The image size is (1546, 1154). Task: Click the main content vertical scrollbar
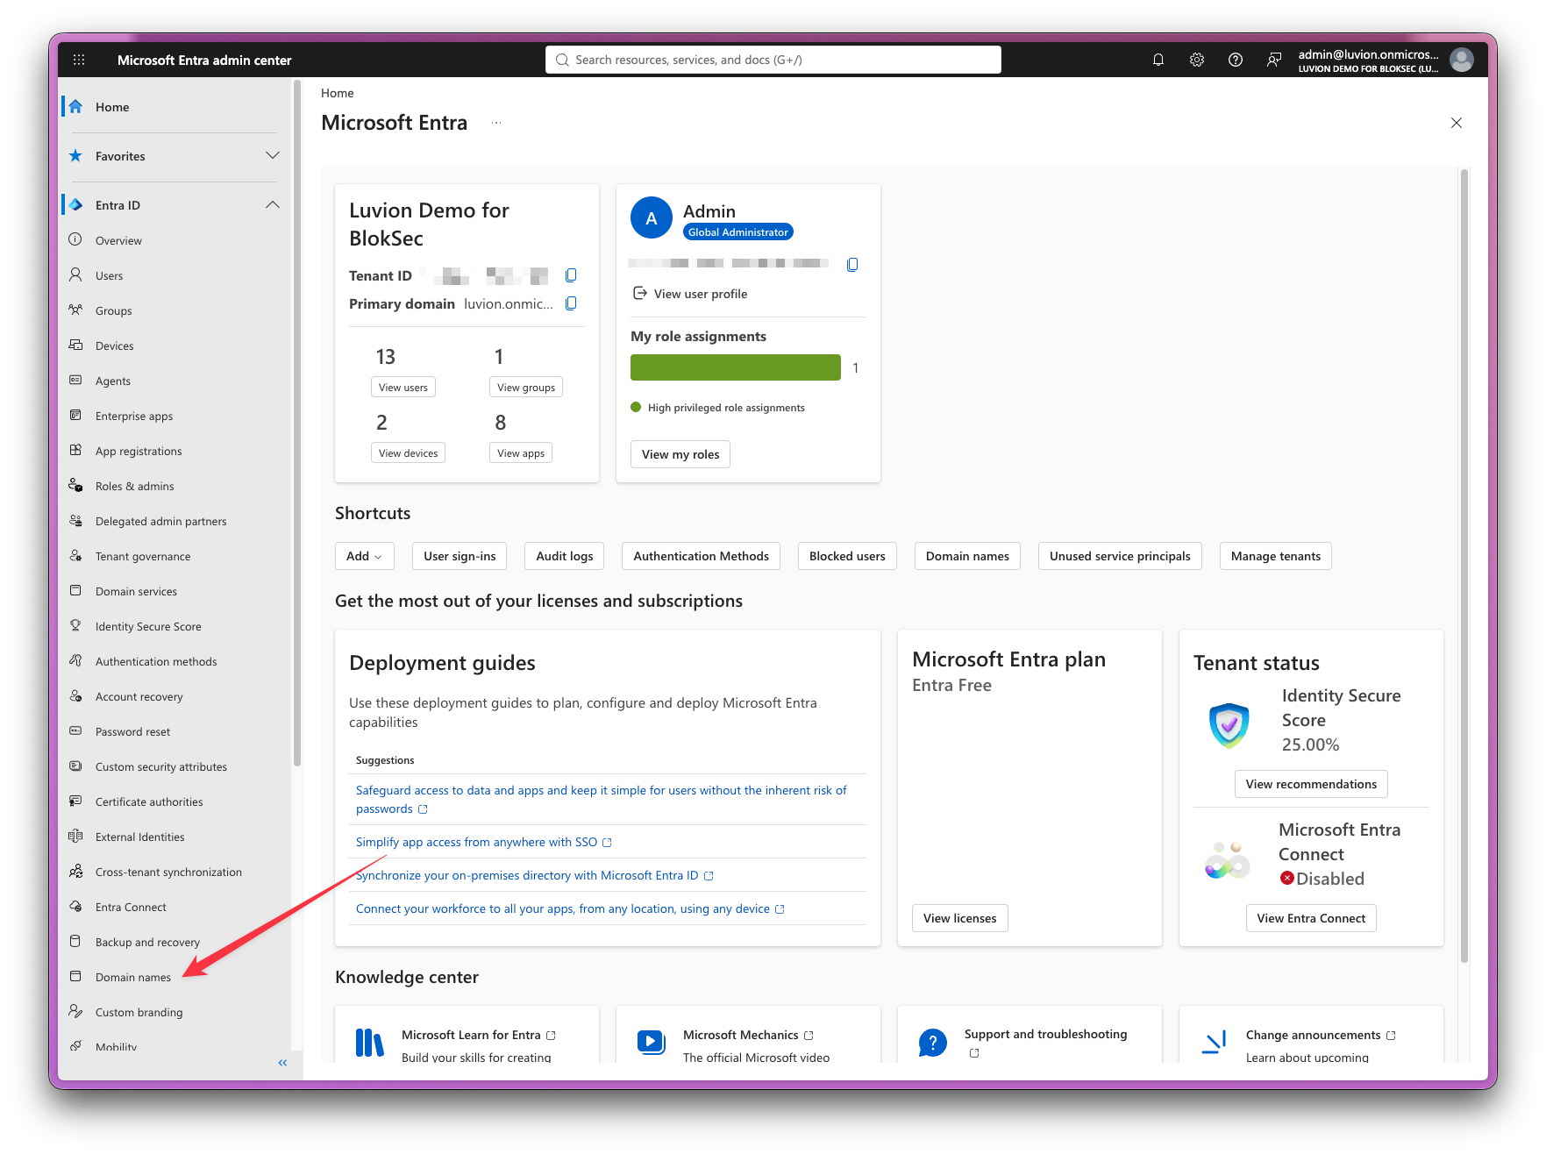[1464, 566]
